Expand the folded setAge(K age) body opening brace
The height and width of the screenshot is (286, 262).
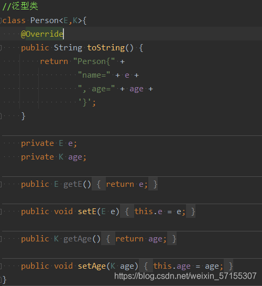146,266
